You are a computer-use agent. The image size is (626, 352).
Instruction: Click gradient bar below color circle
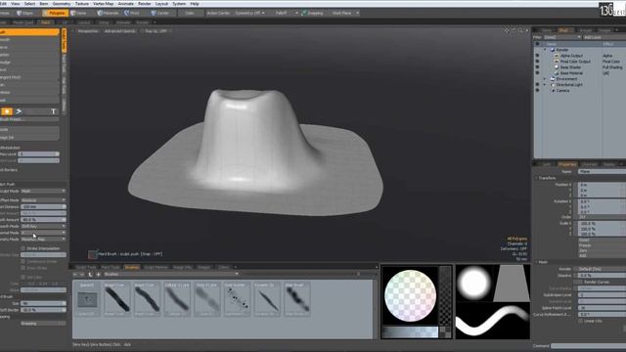pos(410,331)
